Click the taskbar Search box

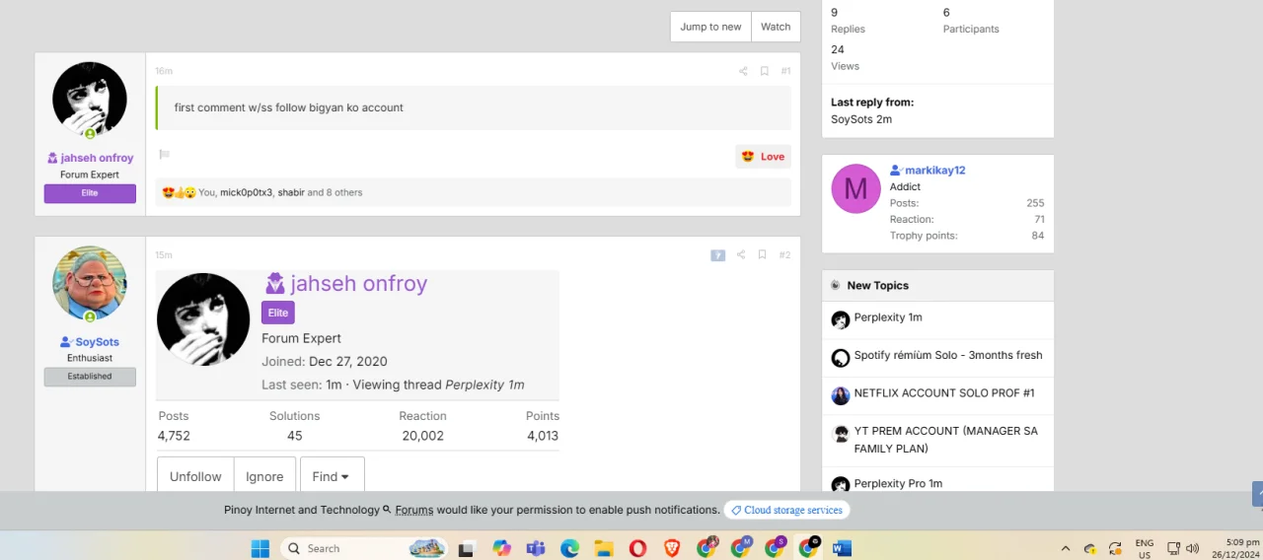(x=363, y=548)
